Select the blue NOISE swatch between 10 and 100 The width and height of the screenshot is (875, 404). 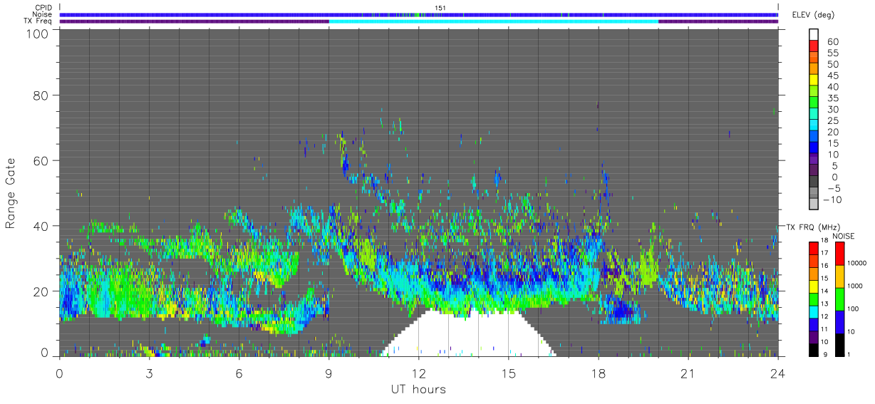tap(839, 322)
